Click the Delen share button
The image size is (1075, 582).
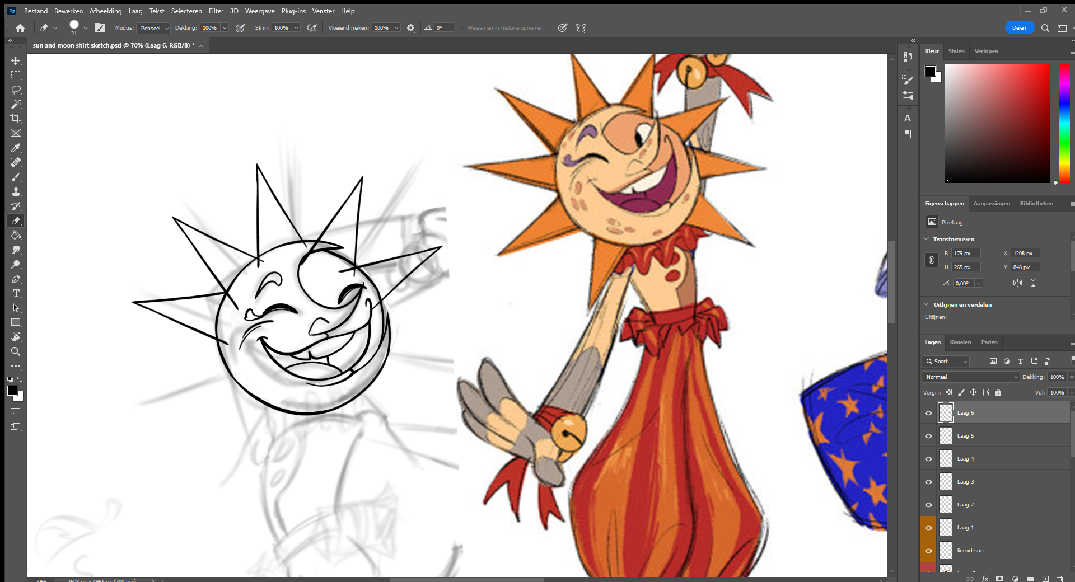1019,28
